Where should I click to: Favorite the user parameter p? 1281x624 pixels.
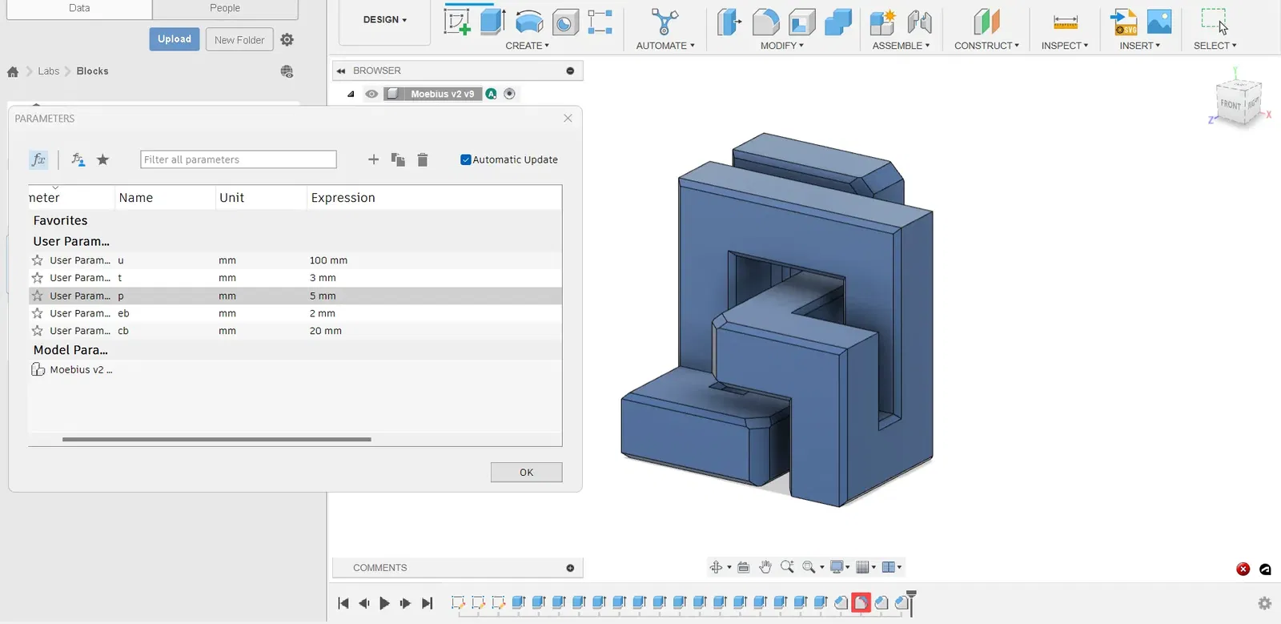(37, 296)
